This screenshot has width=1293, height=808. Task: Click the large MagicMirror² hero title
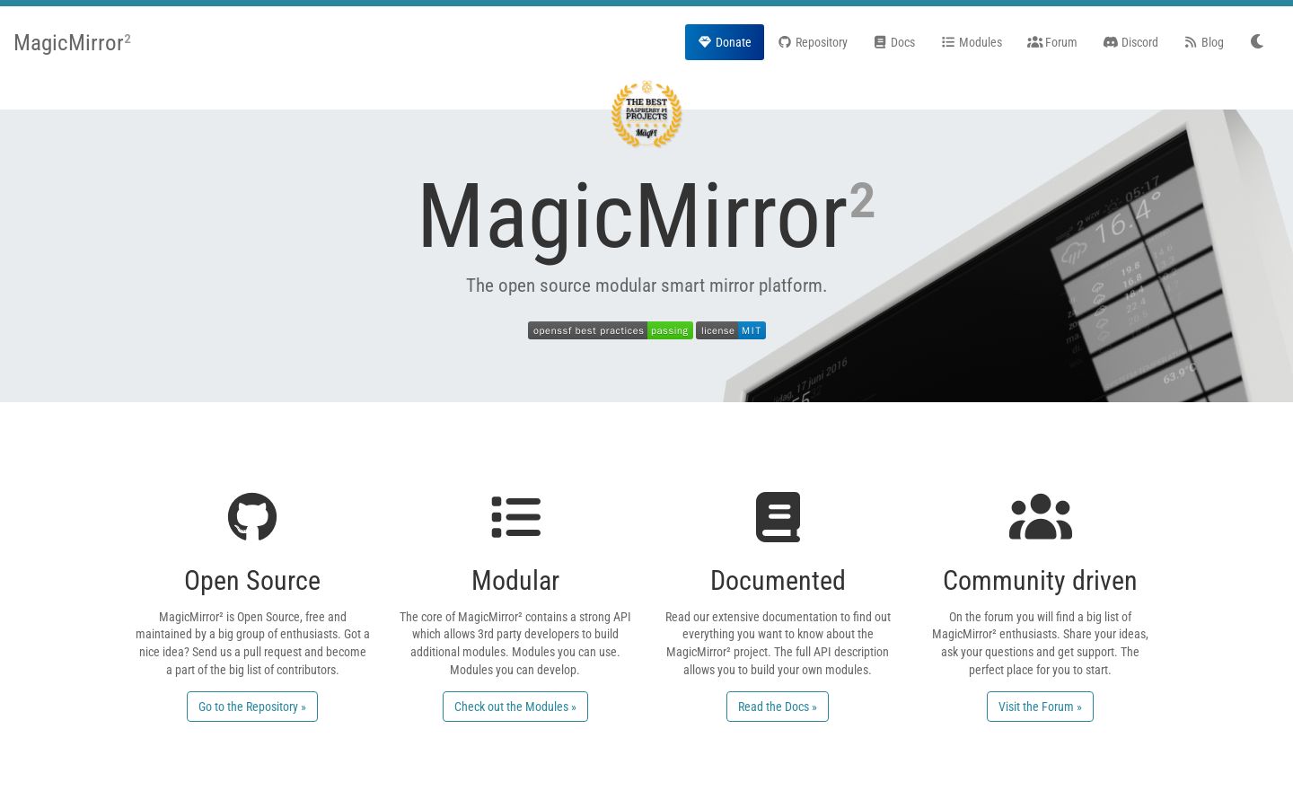(x=646, y=217)
